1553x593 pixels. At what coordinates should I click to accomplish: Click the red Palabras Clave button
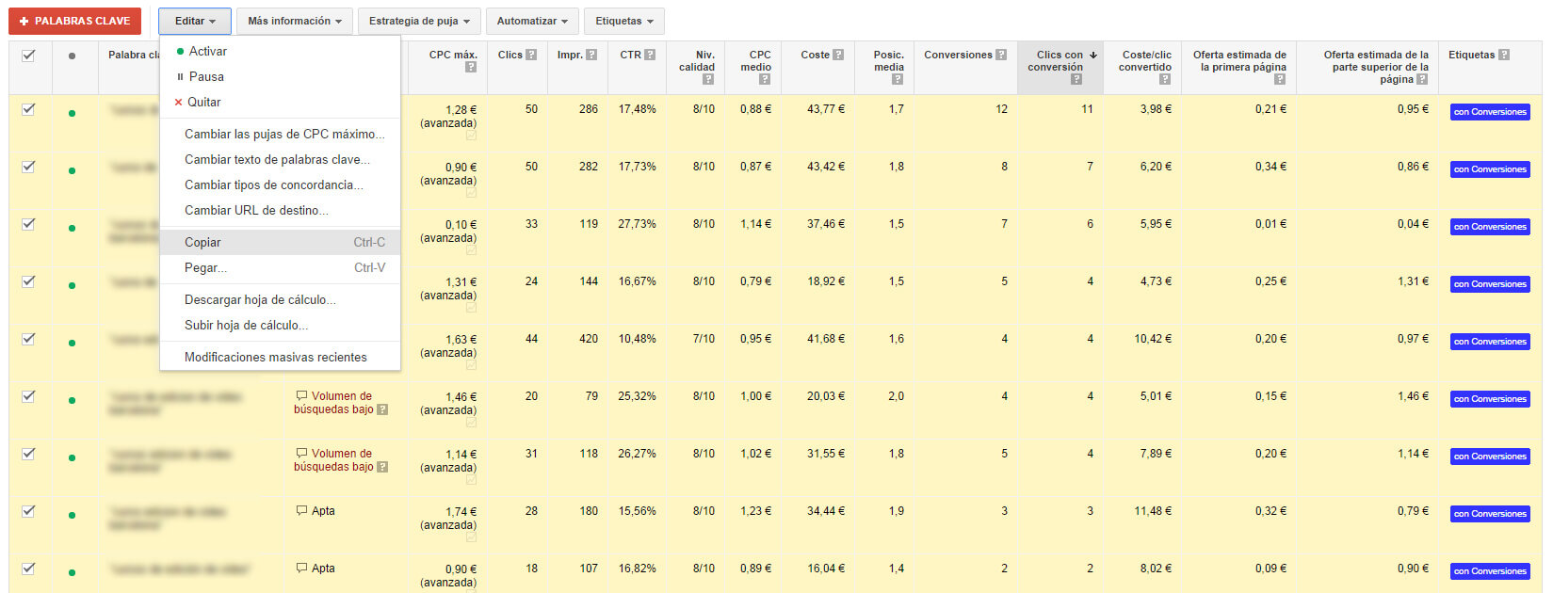[x=74, y=21]
